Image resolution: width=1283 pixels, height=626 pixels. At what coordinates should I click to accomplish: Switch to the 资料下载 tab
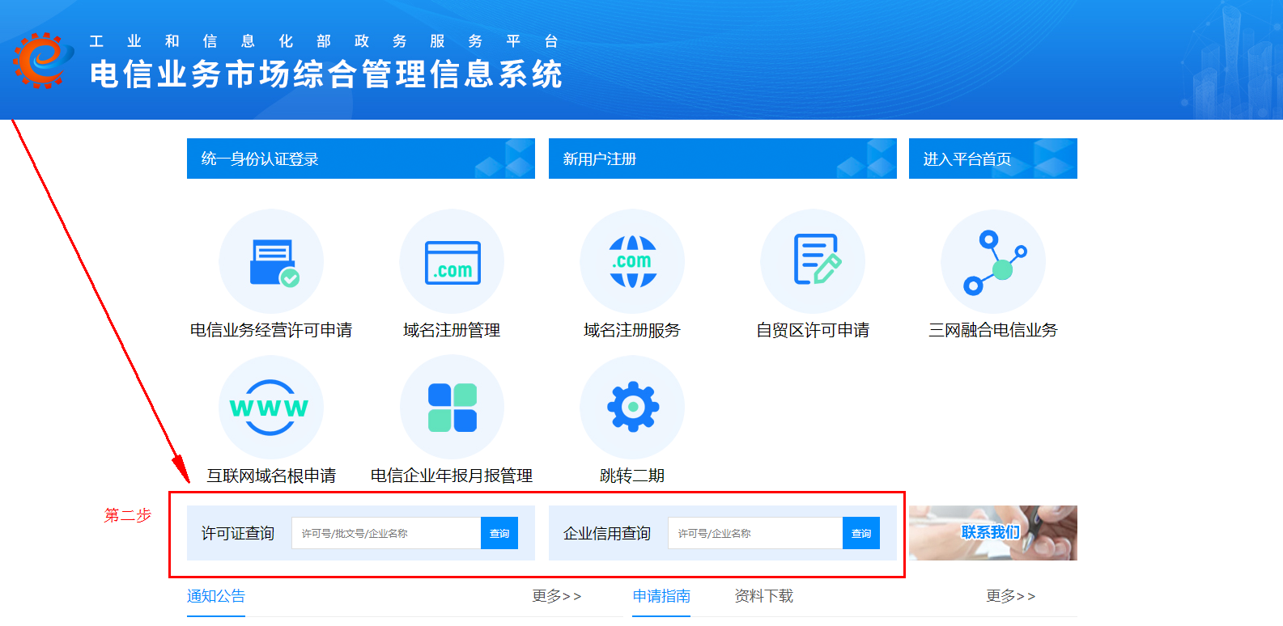pos(764,596)
